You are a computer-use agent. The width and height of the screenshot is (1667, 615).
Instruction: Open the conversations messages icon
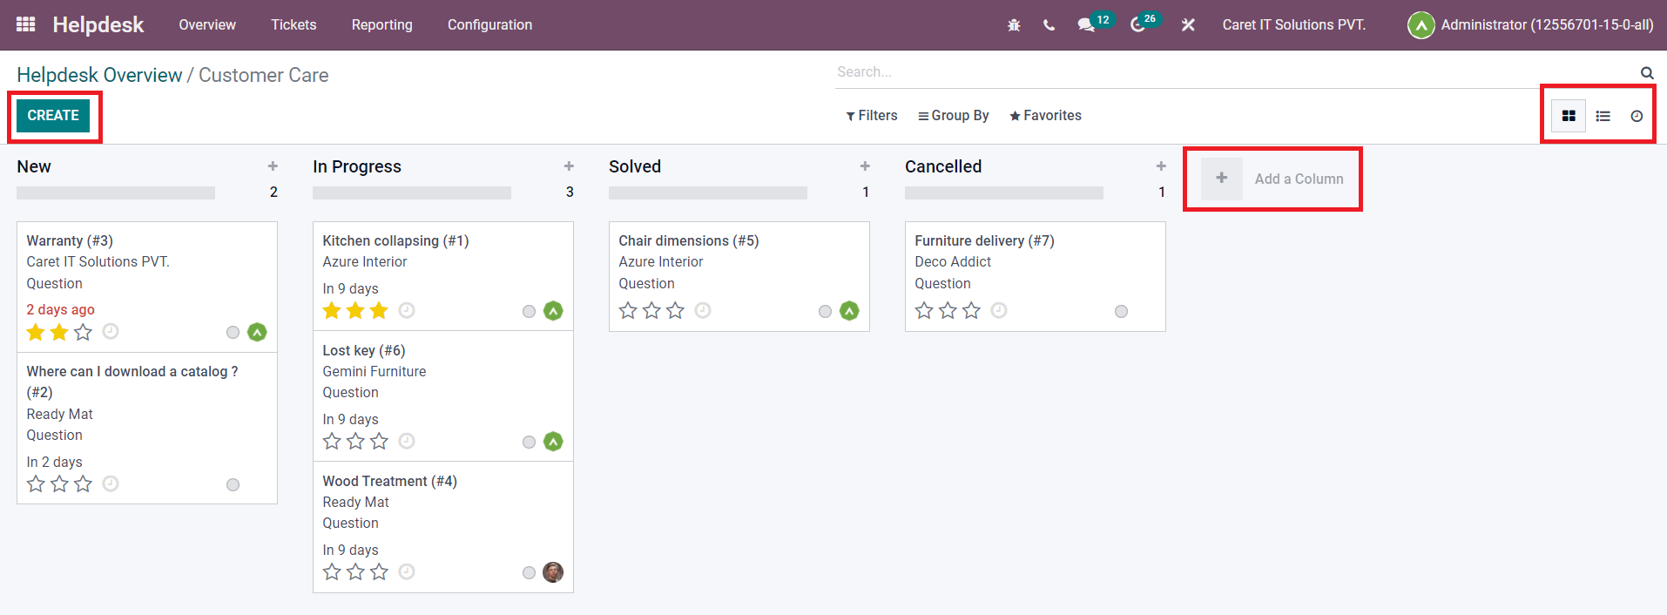click(1086, 25)
